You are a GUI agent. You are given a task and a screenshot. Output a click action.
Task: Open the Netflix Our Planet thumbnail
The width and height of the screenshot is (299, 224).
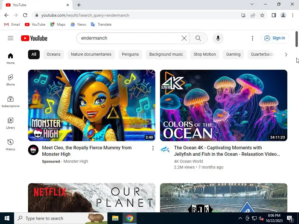point(91,198)
